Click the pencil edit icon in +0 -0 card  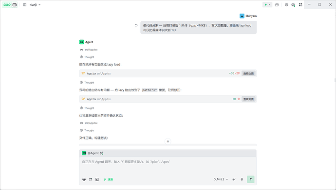pyautogui.click(x=83, y=99)
